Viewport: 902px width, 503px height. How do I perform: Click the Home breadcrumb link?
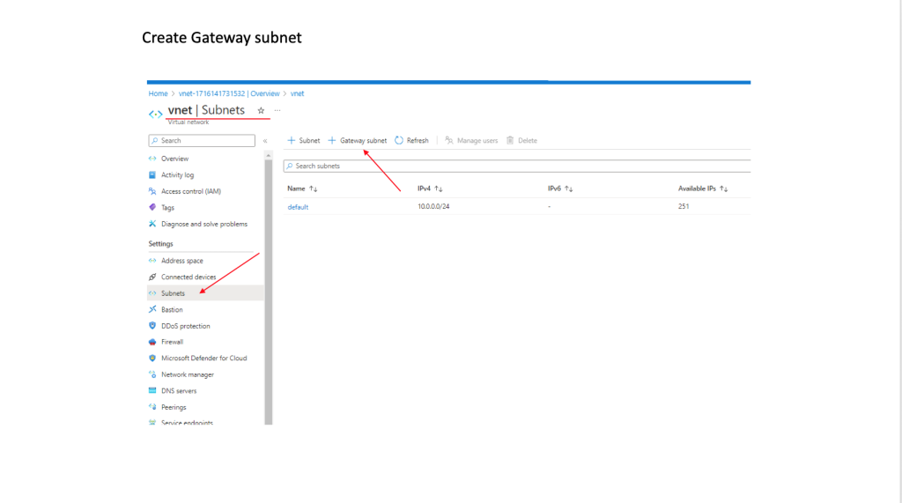[158, 93]
